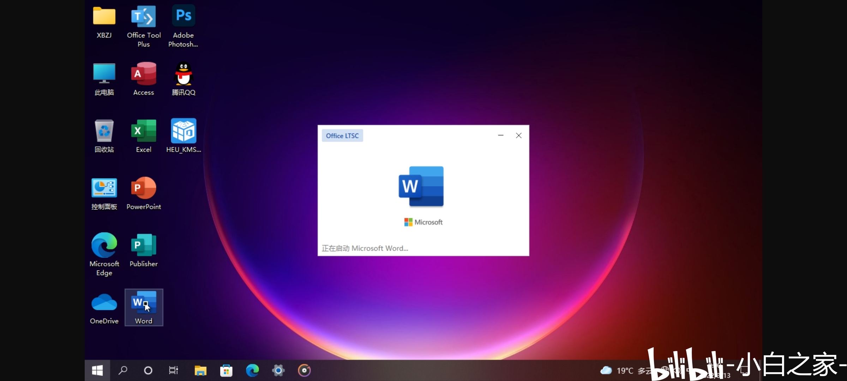Open OneDrive from the desktop
This screenshot has width=847, height=381.
click(x=104, y=303)
